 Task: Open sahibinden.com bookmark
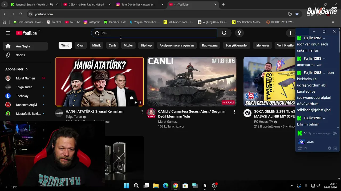[178, 22]
